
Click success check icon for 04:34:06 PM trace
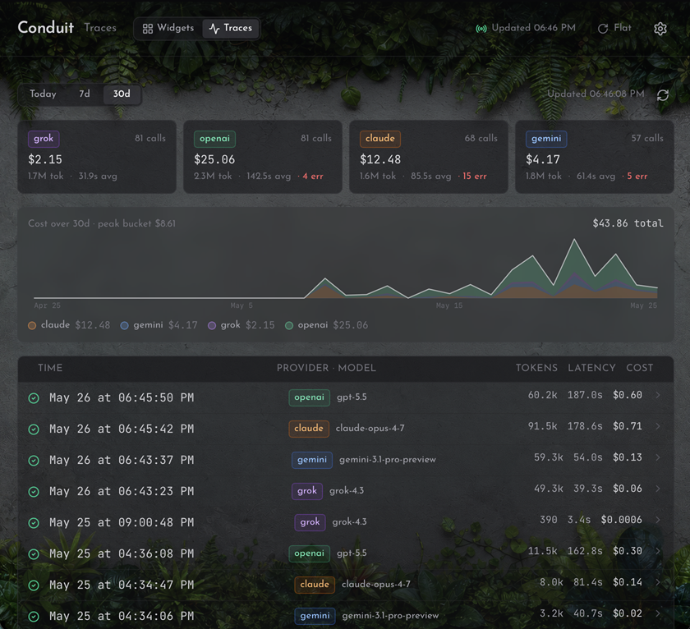click(34, 618)
